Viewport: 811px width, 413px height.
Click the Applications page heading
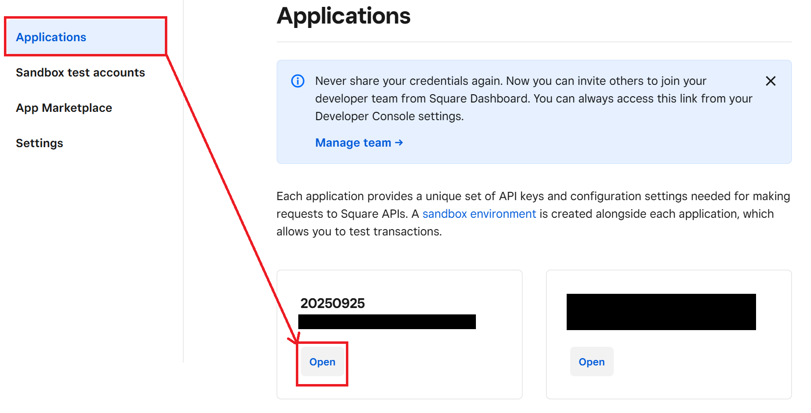click(343, 16)
